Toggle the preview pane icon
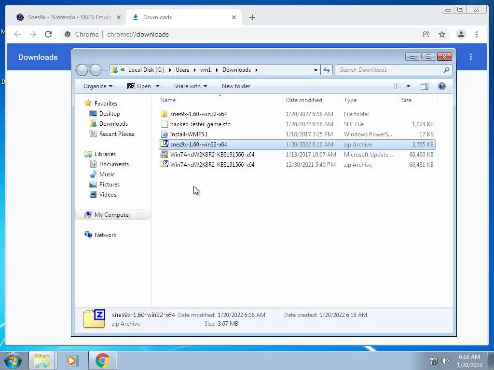 425,86
